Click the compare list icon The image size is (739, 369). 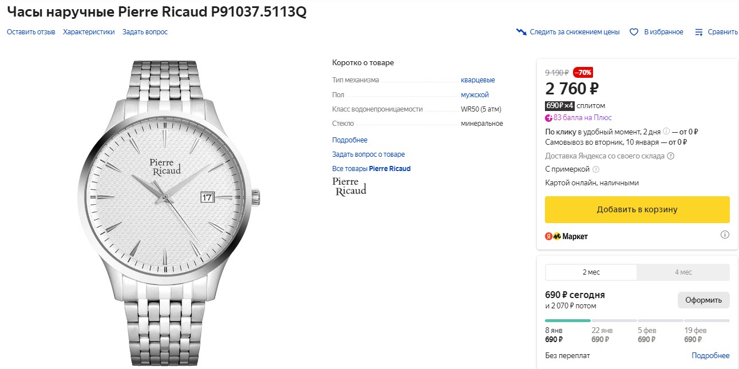pos(698,32)
